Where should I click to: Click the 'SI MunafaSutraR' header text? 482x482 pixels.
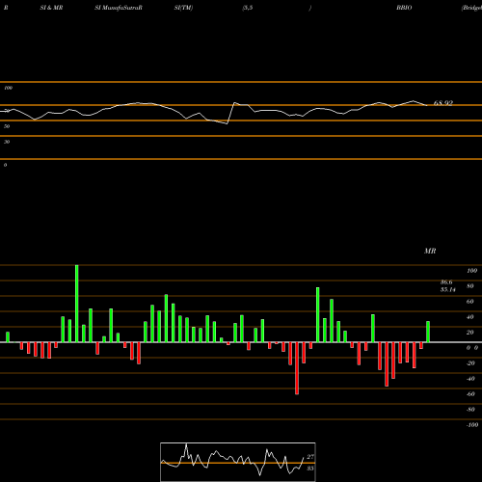point(119,8)
